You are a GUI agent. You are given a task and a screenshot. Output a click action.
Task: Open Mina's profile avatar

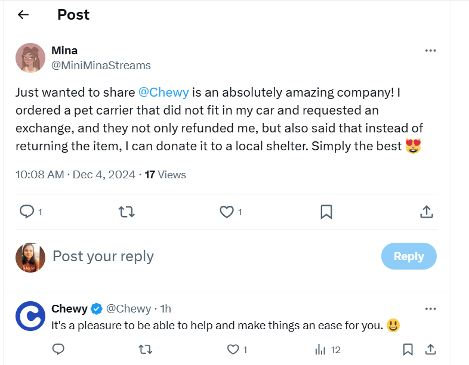pos(30,58)
